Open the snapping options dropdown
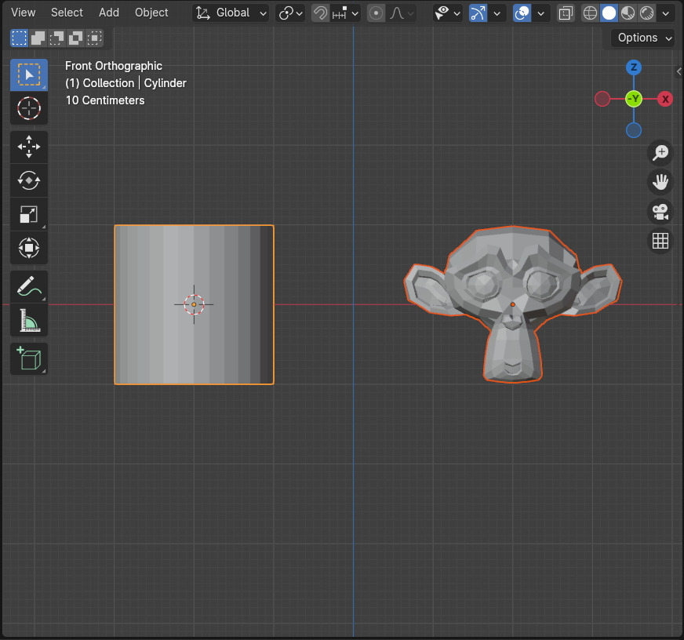 [x=345, y=13]
